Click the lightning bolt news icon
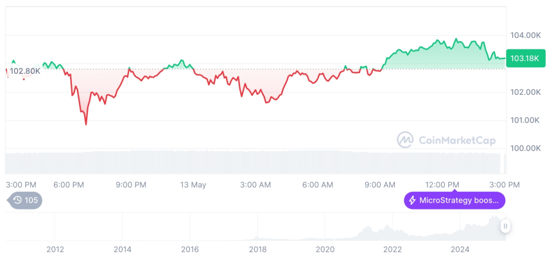The width and height of the screenshot is (552, 257). pyautogui.click(x=412, y=201)
